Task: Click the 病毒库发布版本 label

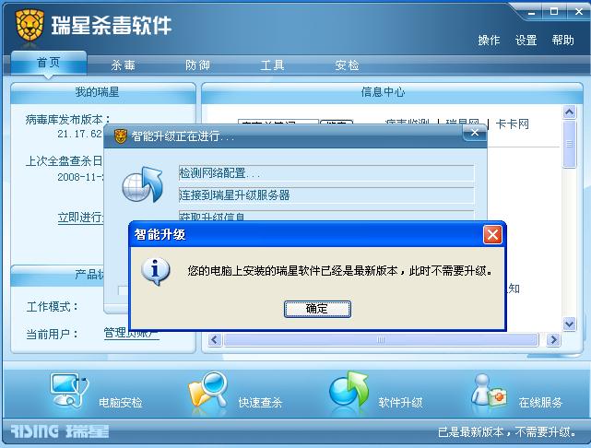Action: (68, 120)
